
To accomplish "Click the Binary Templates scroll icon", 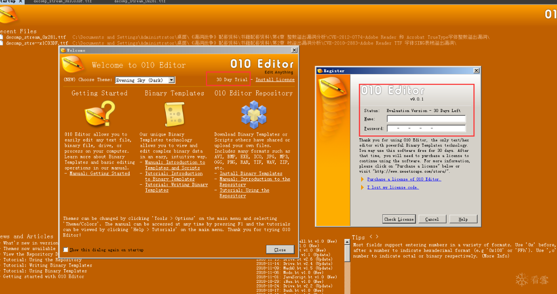I will pos(175,113).
